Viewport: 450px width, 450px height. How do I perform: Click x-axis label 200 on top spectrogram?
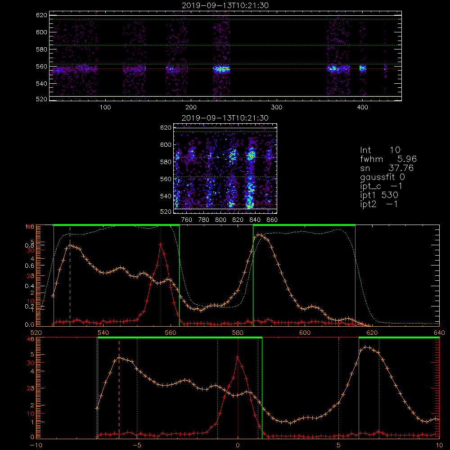point(191,107)
